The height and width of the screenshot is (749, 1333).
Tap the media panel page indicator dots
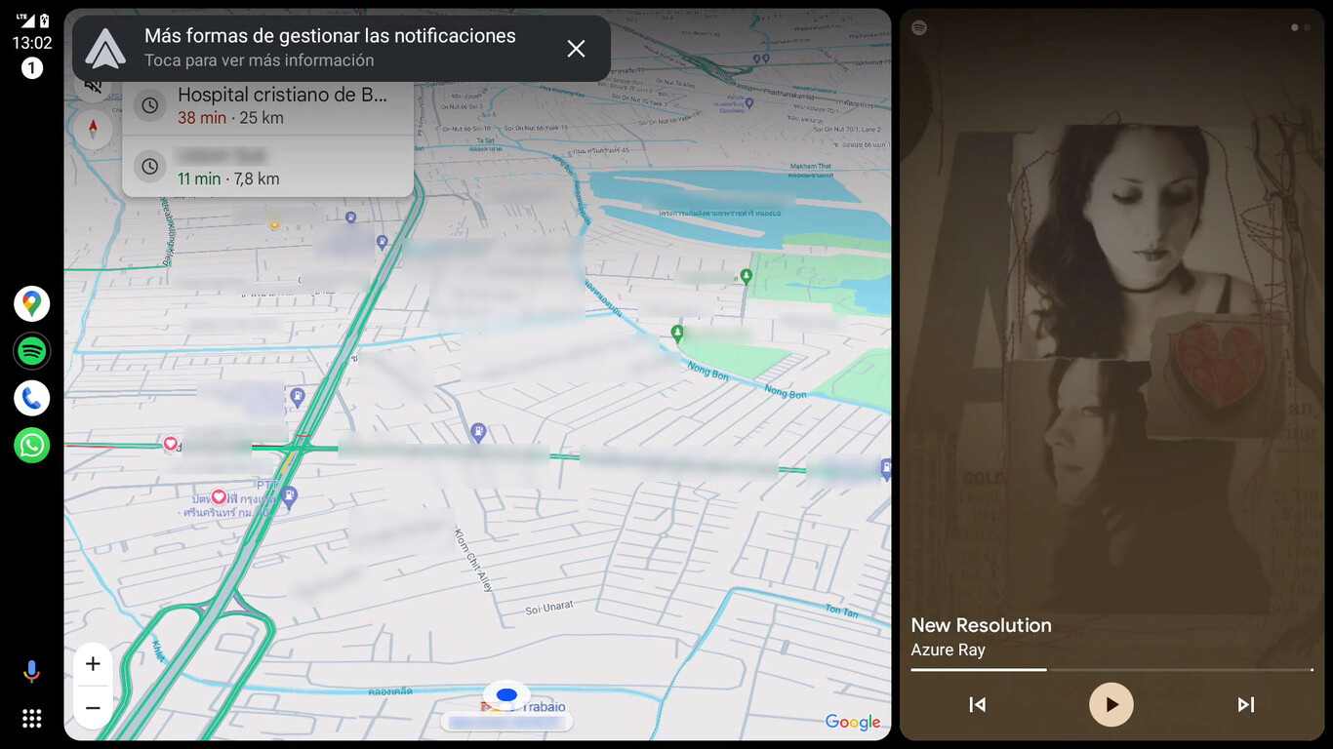(1301, 28)
